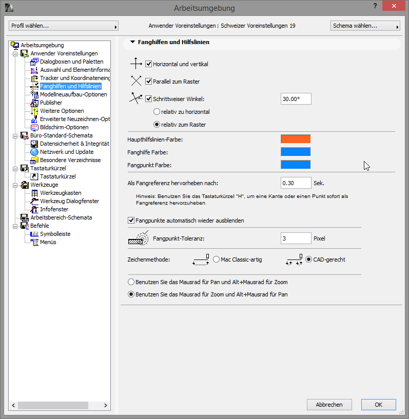Image resolution: width=409 pixels, height=419 pixels.
Task: Click the Werkzeugkasten grid icon
Action: tap(34, 193)
